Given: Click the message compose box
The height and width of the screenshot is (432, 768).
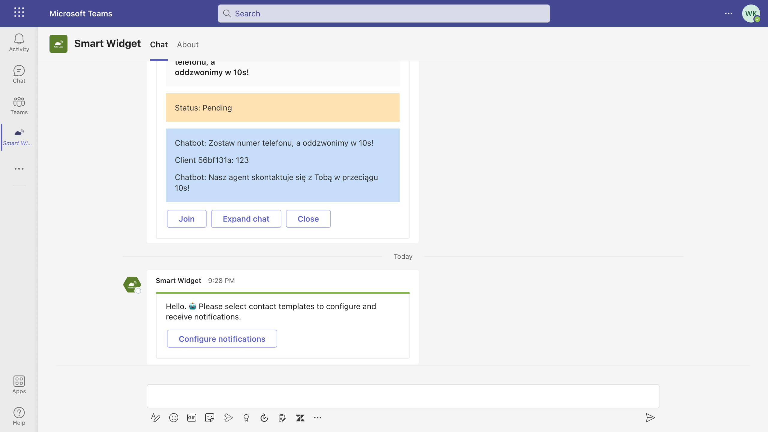Looking at the screenshot, I should pos(403,396).
